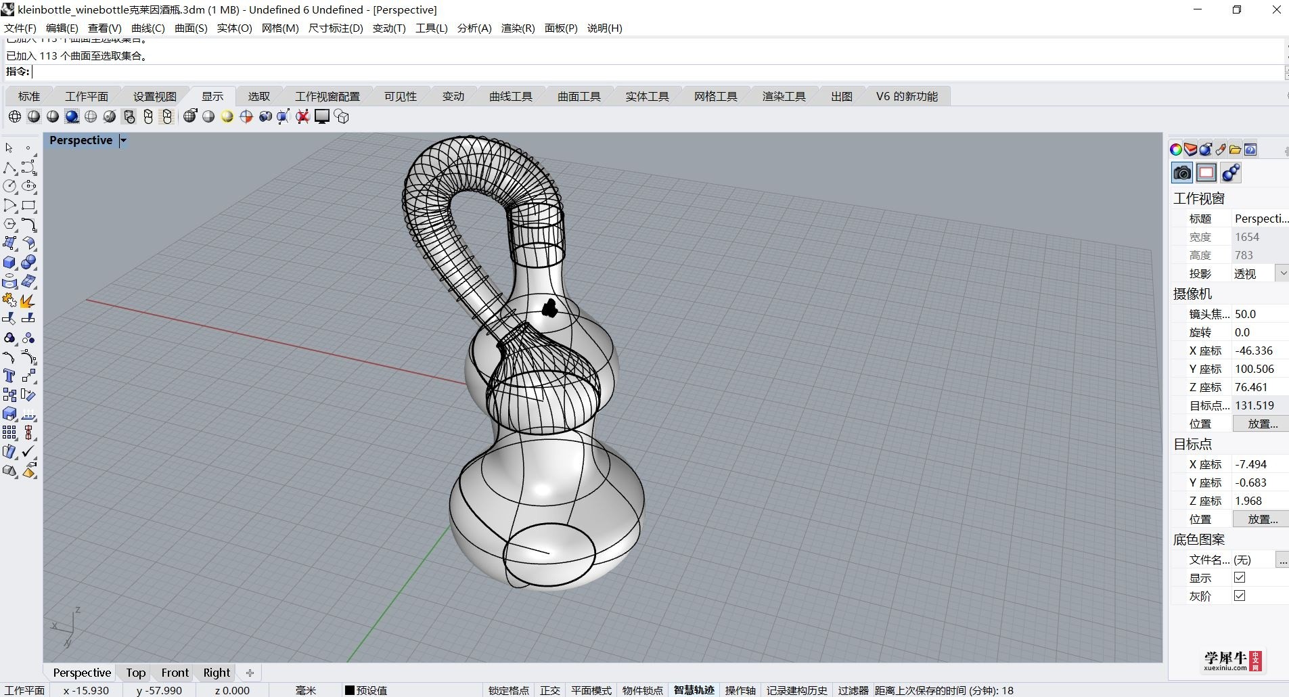
Task: Switch to Right viewport tab
Action: [217, 673]
